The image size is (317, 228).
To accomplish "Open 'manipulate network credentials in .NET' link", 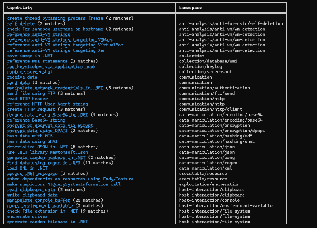I will [x=55, y=88].
